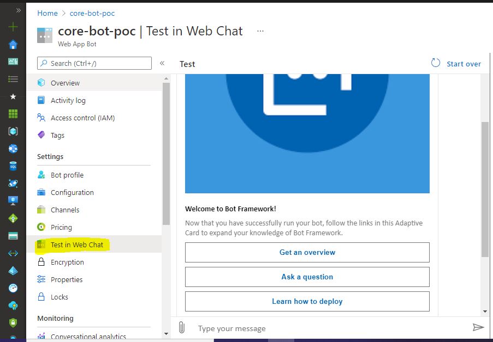The image size is (493, 342).
Task: Click the Type your message field
Action: point(273,328)
